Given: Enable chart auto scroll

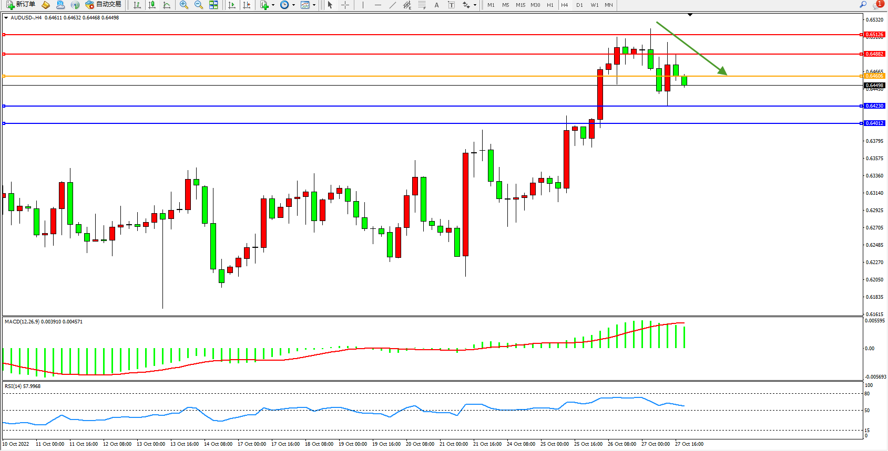Looking at the screenshot, I should [x=231, y=5].
